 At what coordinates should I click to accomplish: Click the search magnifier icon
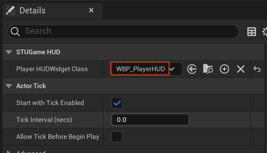[x=15, y=32]
